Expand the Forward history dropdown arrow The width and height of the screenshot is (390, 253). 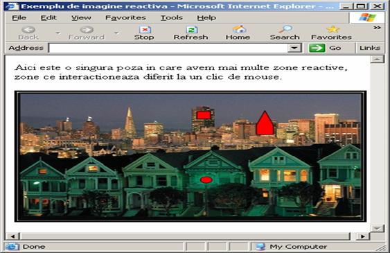(x=116, y=33)
